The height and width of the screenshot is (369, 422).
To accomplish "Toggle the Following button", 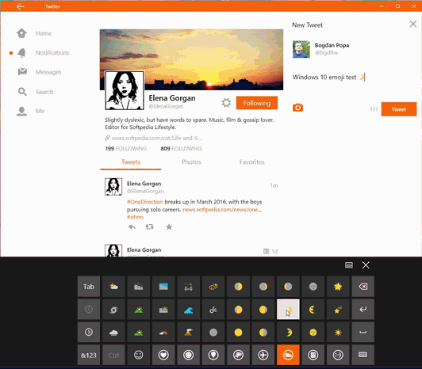I will coord(257,103).
